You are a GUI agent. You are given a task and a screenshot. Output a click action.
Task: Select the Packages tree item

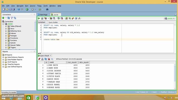pyautogui.click(x=13, y=36)
